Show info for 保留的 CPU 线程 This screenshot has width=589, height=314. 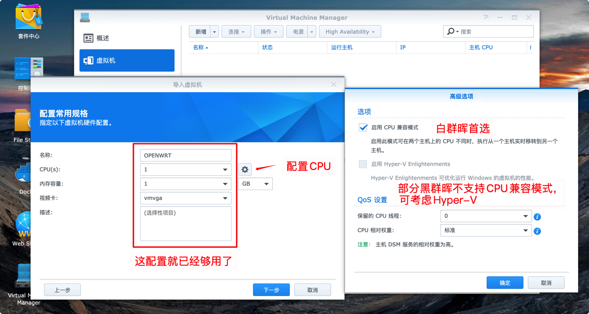pos(537,217)
